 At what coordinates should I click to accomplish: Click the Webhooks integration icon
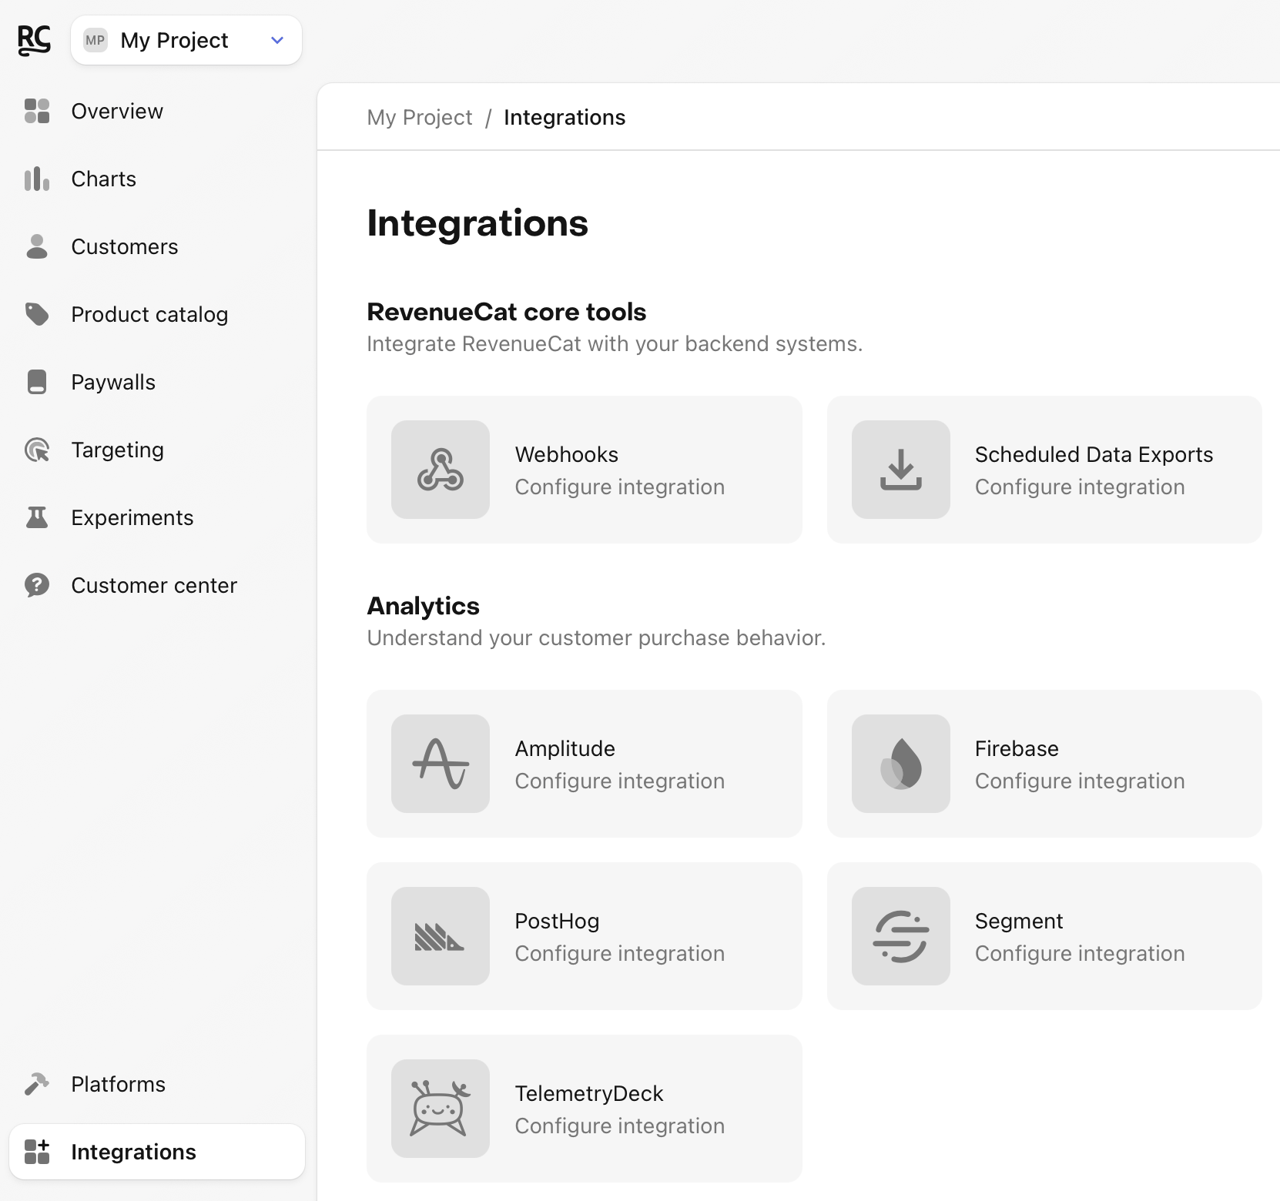(440, 470)
